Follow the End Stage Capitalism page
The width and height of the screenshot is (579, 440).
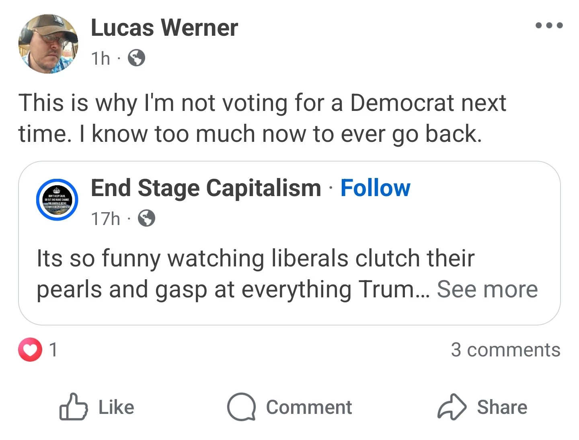(x=375, y=188)
